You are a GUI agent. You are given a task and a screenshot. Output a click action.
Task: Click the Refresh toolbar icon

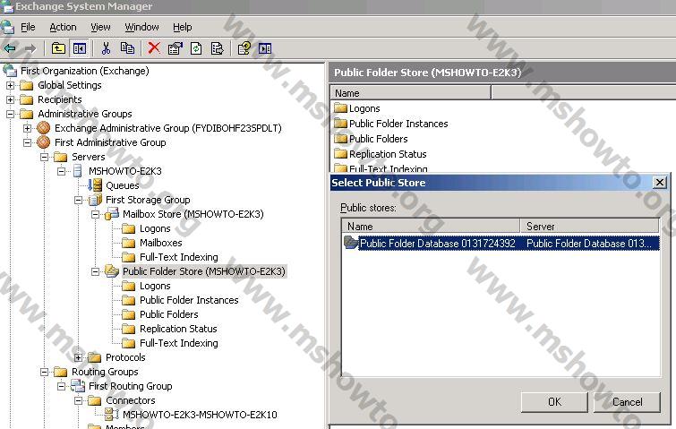tap(196, 48)
